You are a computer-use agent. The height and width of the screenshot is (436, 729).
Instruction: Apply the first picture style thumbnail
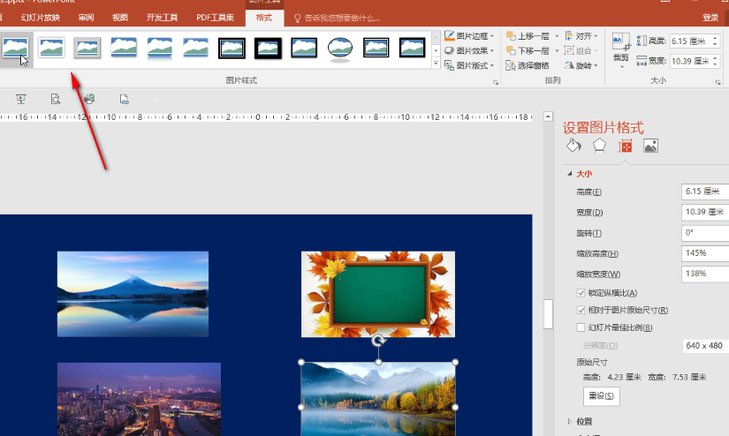click(15, 48)
